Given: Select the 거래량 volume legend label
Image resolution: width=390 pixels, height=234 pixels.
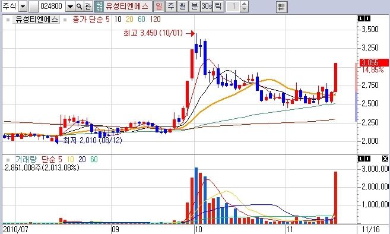Looking at the screenshot, I should coord(26,160).
